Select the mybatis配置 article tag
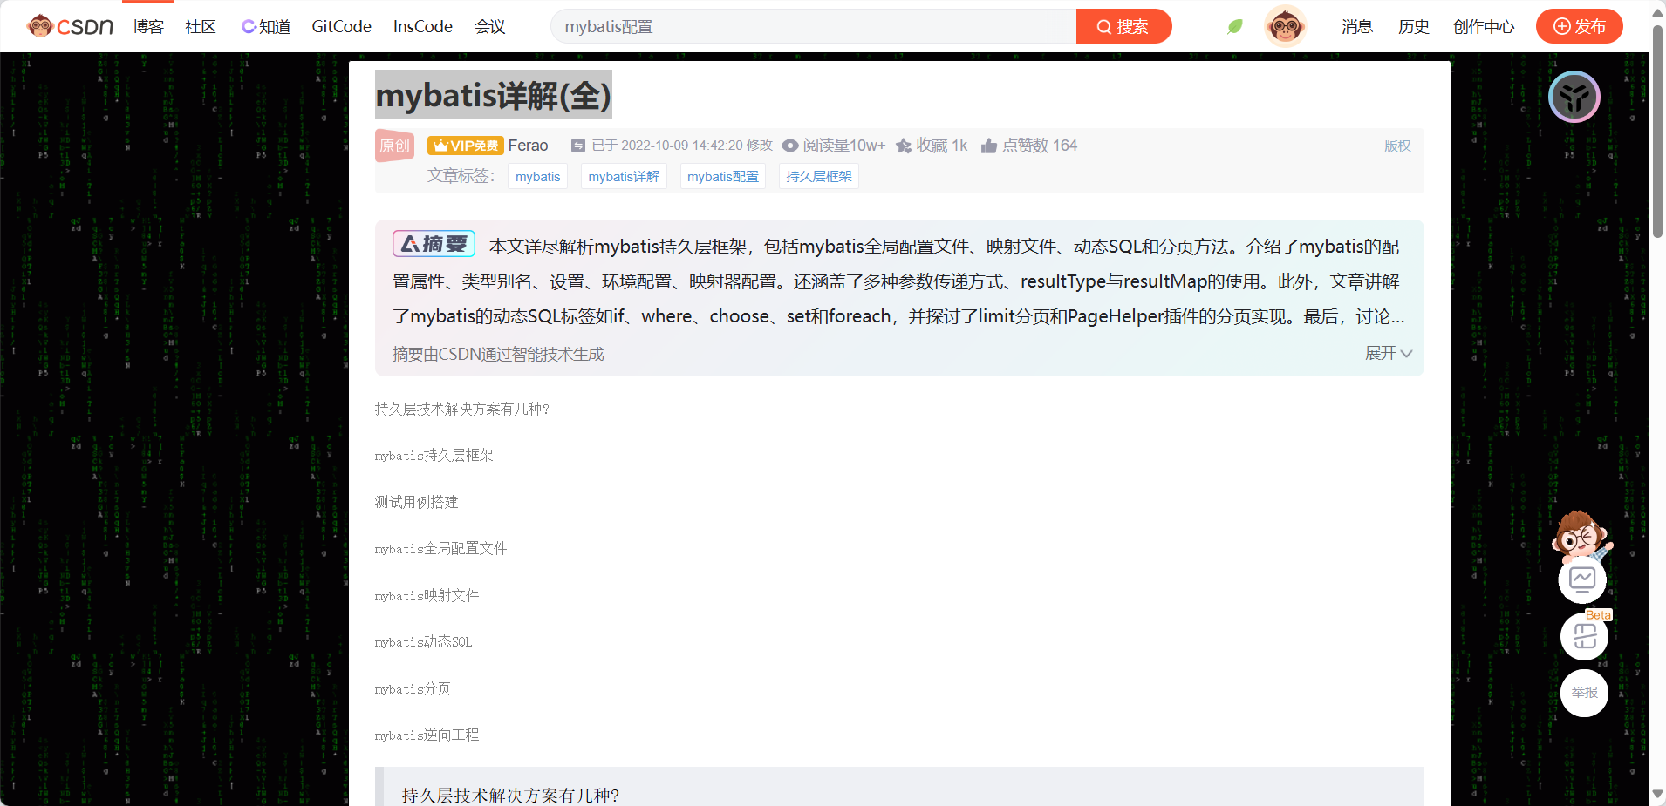Viewport: 1666px width, 806px height. point(722,176)
